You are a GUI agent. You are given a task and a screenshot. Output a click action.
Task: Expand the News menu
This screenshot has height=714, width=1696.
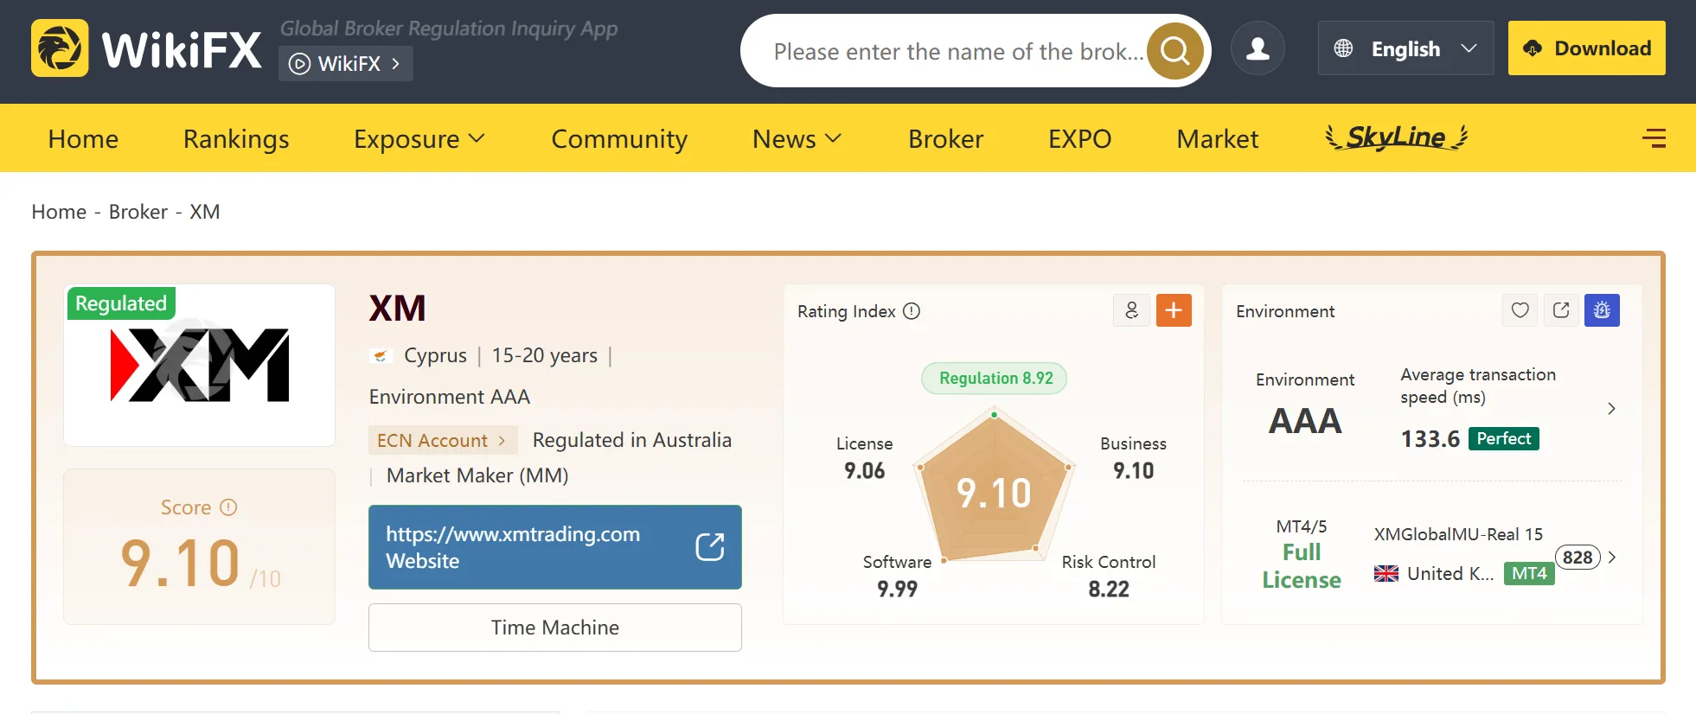797,138
